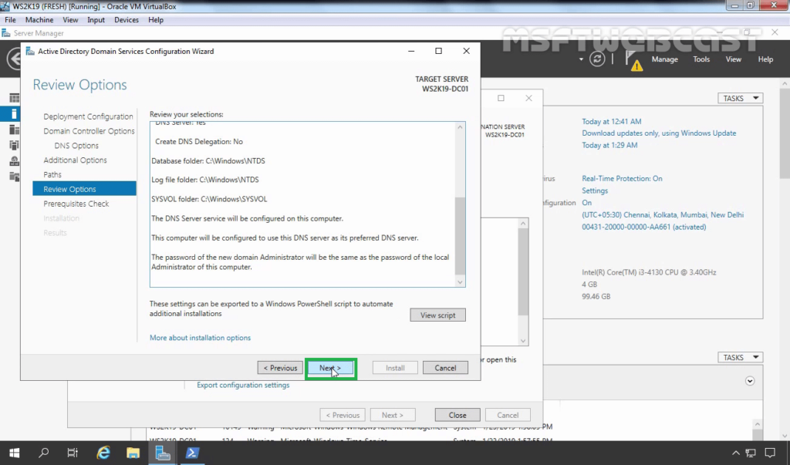This screenshot has width=790, height=465.
Task: Click review selections scrollbar thumb
Action: pos(460,236)
